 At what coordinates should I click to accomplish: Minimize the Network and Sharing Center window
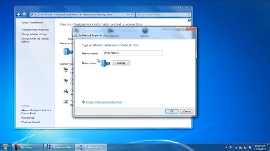tap(174, 8)
